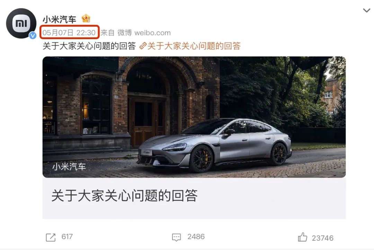Click the crown membership badge icon

(x=86, y=18)
